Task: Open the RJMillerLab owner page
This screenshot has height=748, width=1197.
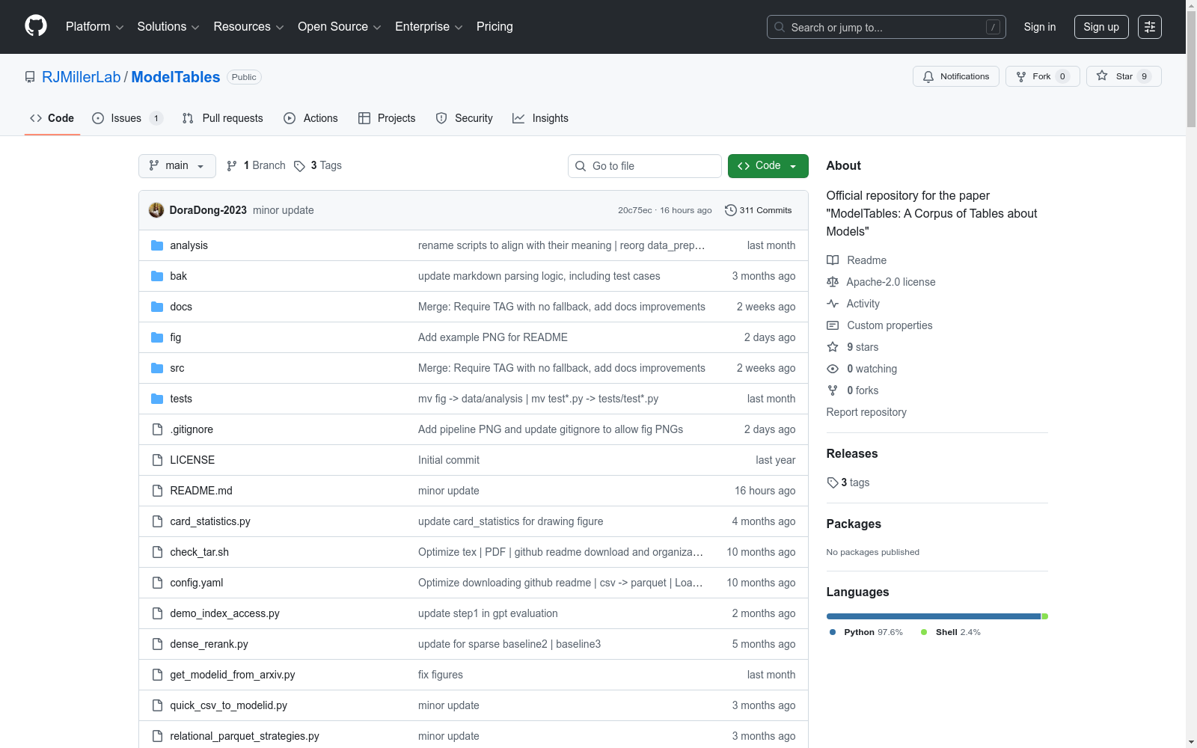Action: pyautogui.click(x=82, y=77)
